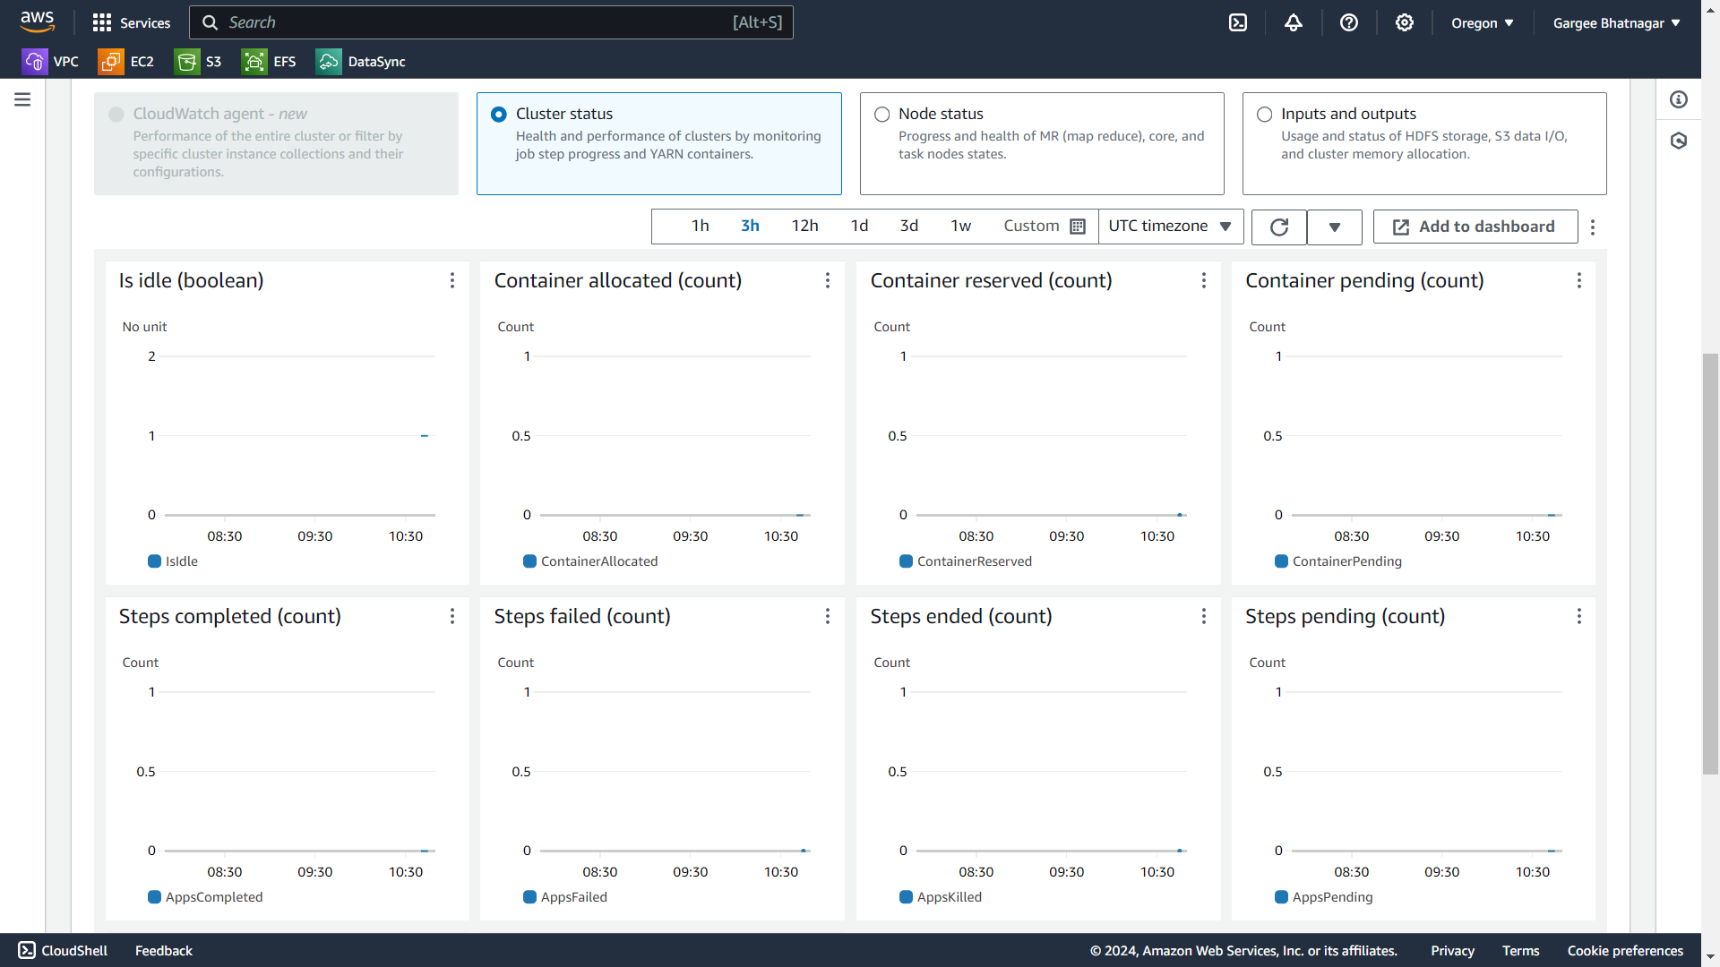The width and height of the screenshot is (1720, 967).
Task: Open the notifications bell icon
Action: click(x=1294, y=23)
